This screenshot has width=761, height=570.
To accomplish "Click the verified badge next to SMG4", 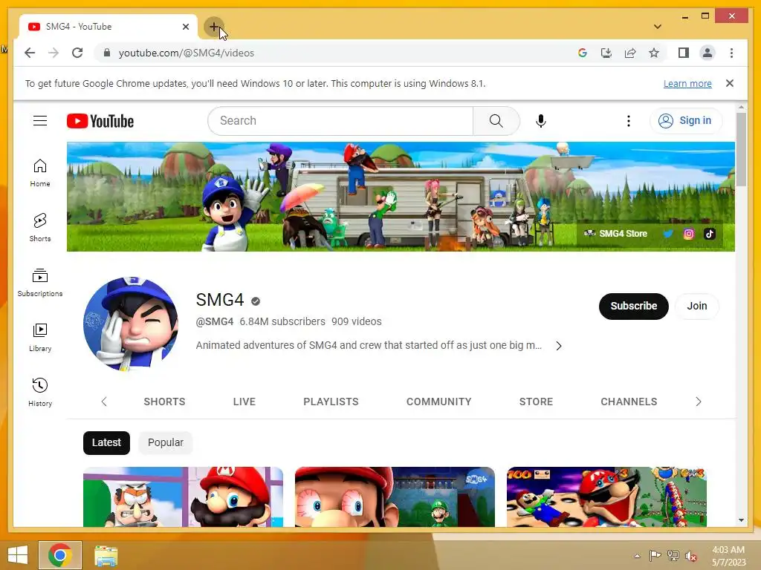I will (256, 301).
